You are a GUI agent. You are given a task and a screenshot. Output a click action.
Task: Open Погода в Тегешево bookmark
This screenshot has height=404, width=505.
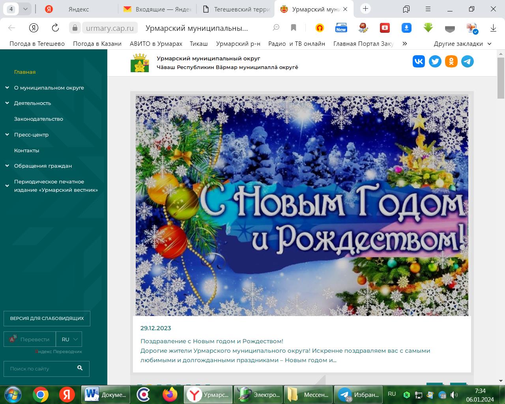[37, 44]
